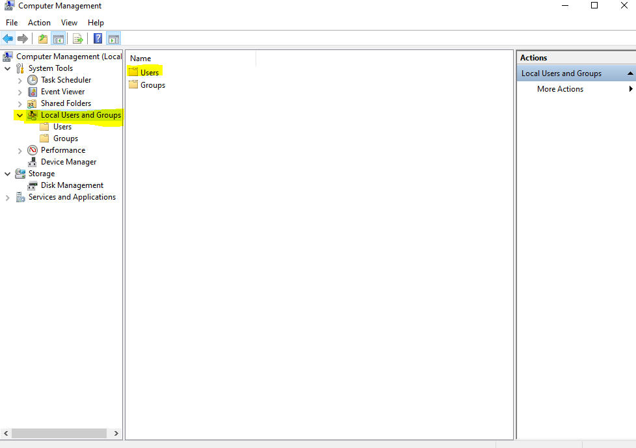Expand the Shared Folders node
This screenshot has width=636, height=448.
tap(20, 104)
